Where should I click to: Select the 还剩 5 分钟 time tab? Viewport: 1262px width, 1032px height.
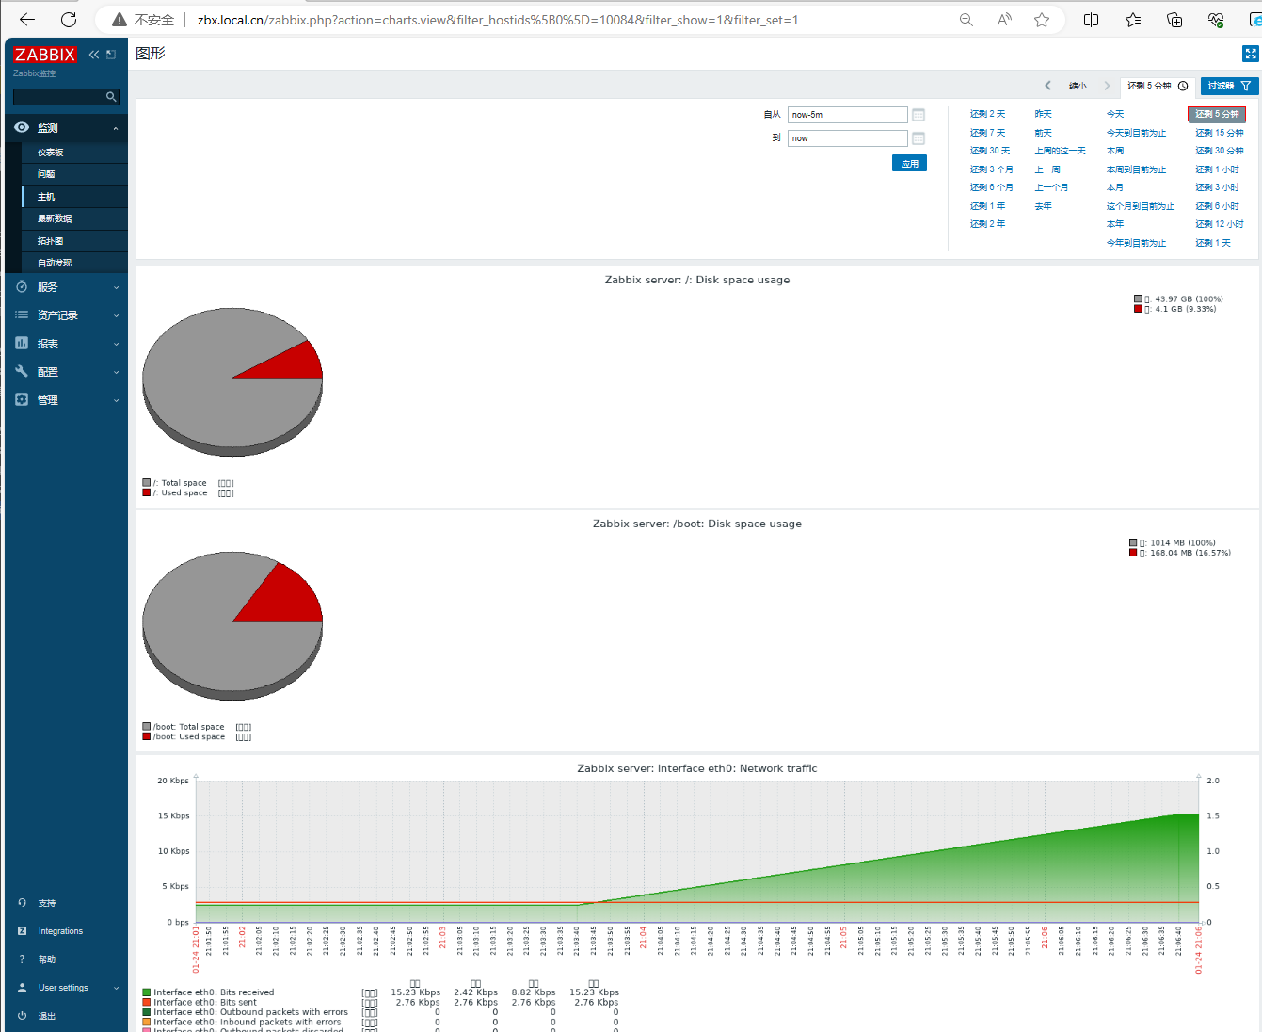[1157, 86]
